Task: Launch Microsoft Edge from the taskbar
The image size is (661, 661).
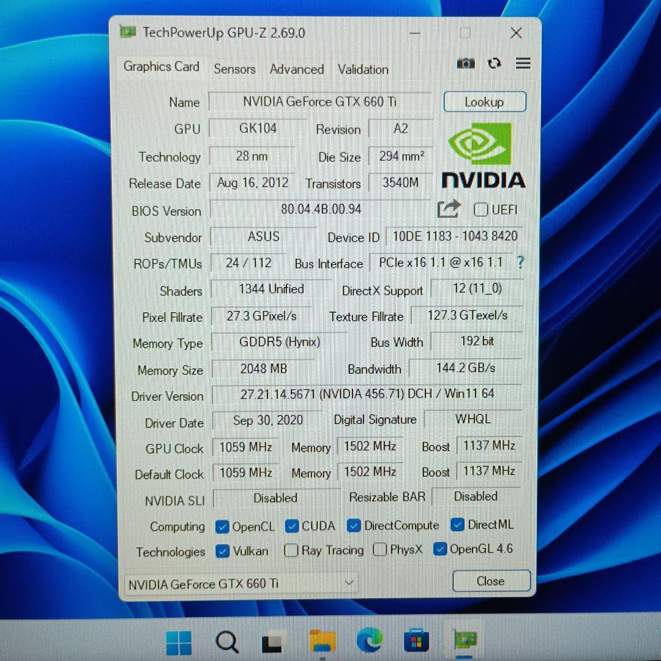Action: click(370, 640)
